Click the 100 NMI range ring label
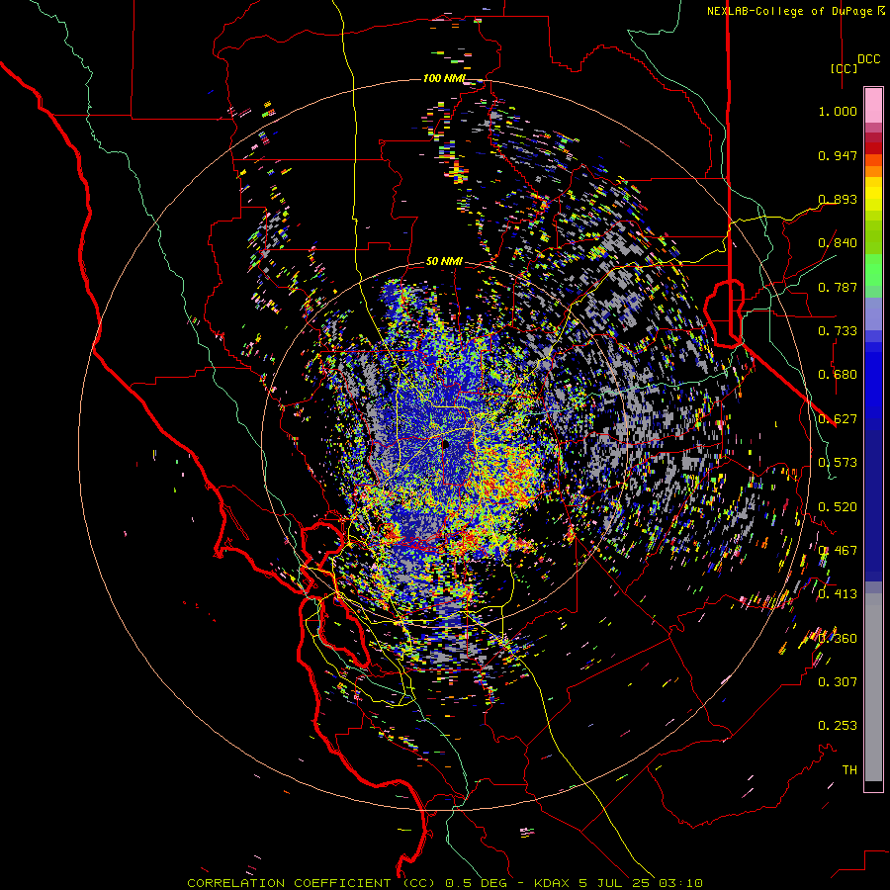This screenshot has height=890, width=890. click(x=444, y=78)
